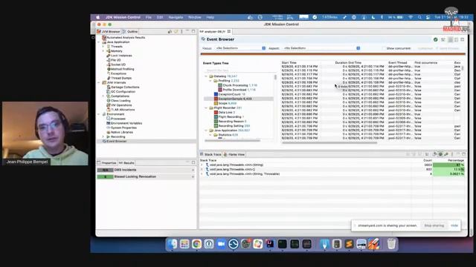Click the Start Time column header
476x267 pixels.
[289, 62]
